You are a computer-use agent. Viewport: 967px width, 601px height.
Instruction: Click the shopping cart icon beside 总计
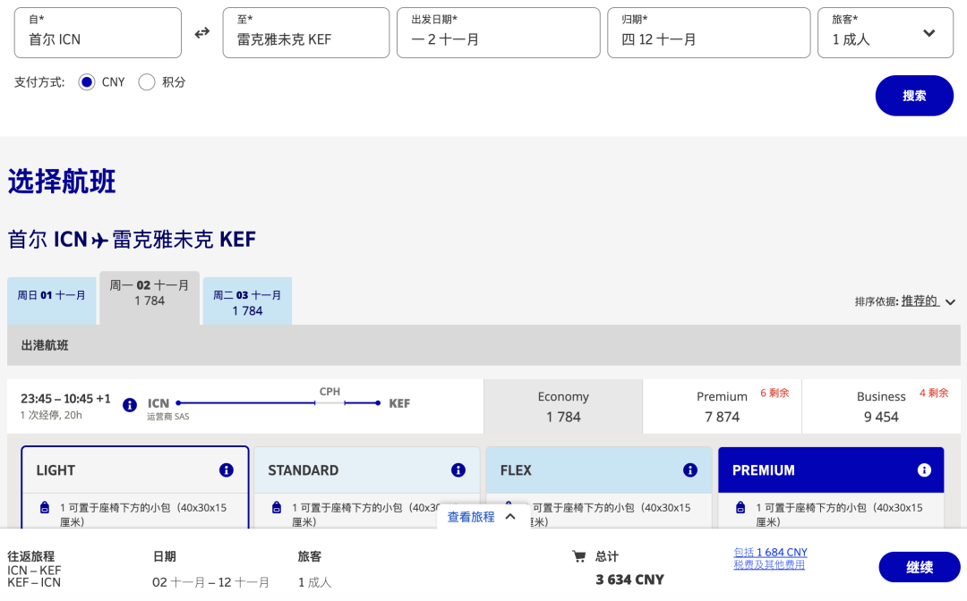(x=579, y=557)
